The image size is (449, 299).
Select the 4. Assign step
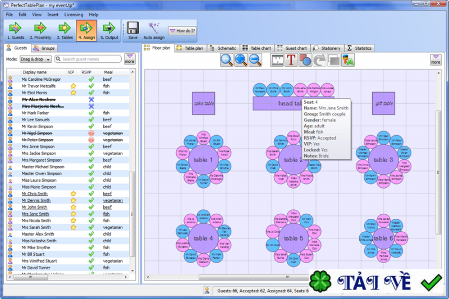(86, 31)
